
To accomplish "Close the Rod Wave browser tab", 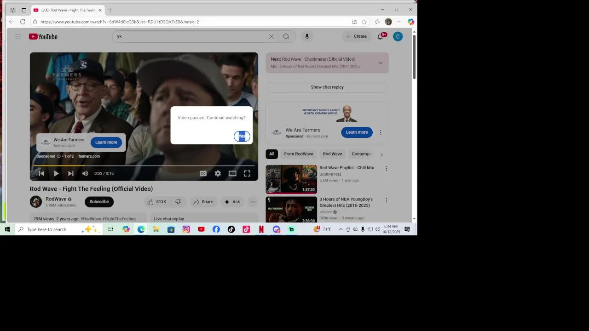I will pyautogui.click(x=100, y=10).
